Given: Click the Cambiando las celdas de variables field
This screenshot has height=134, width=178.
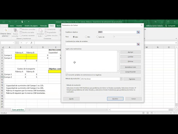Looking at the screenshot, I should point(101,44).
